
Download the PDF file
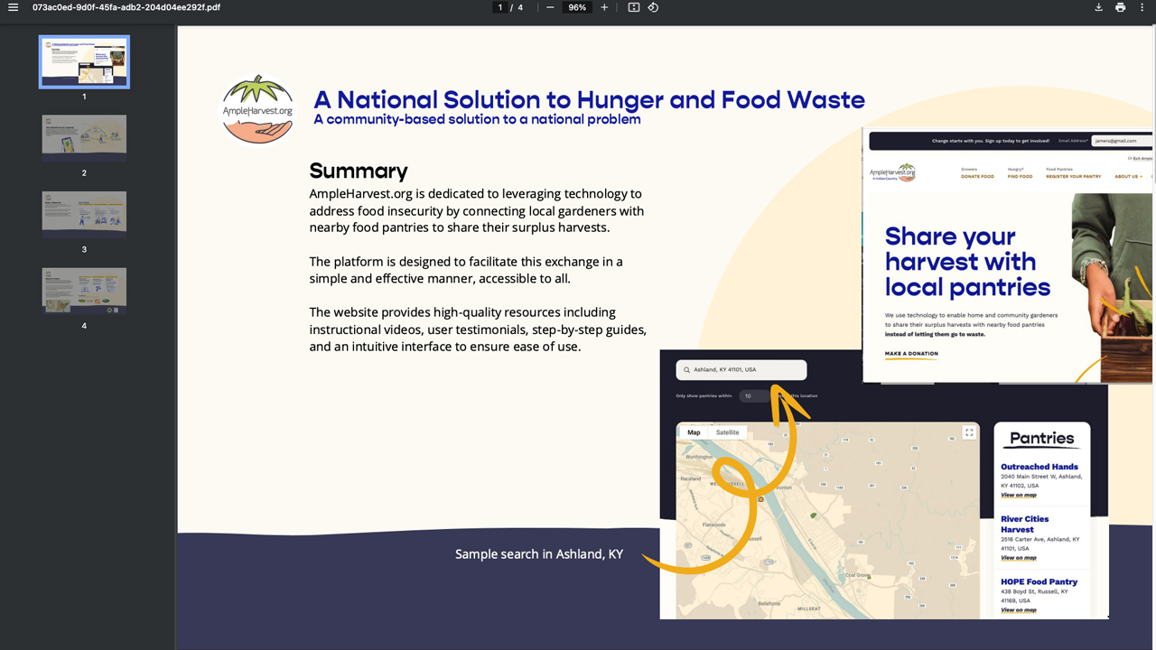(1098, 7)
